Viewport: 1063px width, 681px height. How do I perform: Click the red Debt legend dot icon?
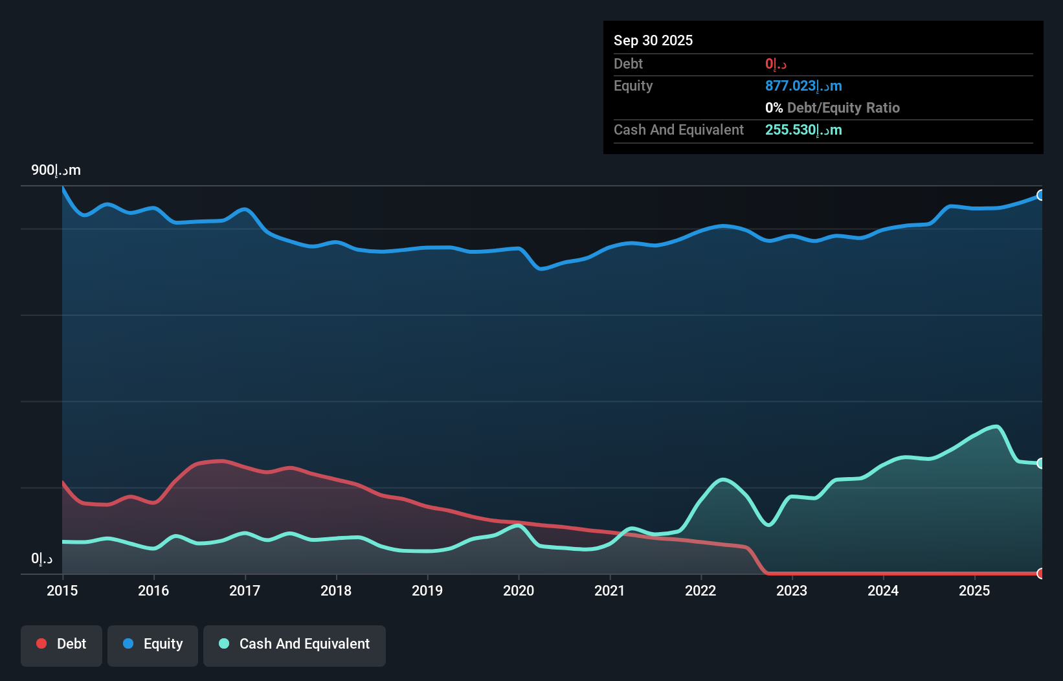click(41, 643)
